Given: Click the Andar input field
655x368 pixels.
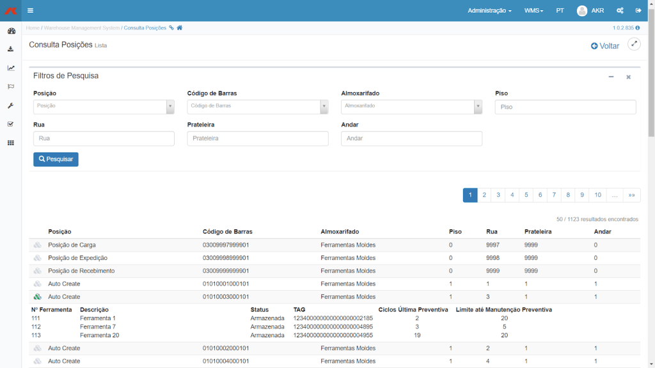Looking at the screenshot, I should pyautogui.click(x=411, y=139).
